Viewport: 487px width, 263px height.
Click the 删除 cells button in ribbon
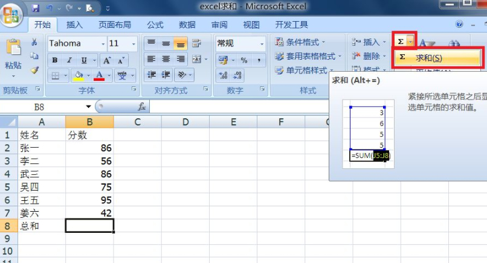(x=369, y=56)
